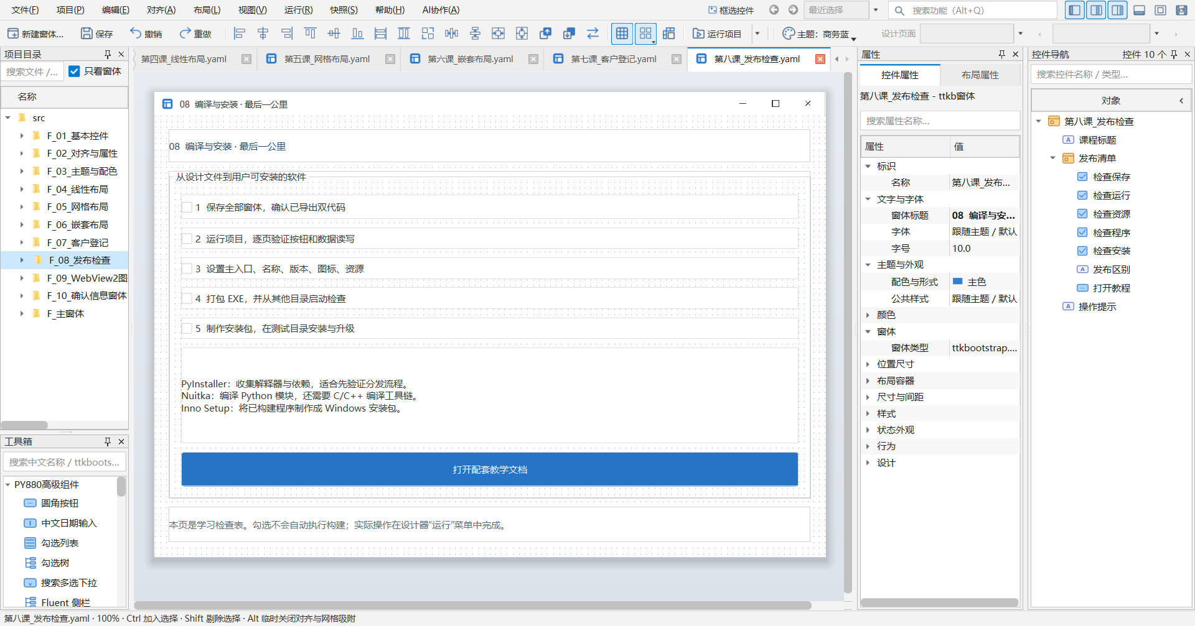Check item 5 制作安装包 checkbox

click(x=187, y=328)
